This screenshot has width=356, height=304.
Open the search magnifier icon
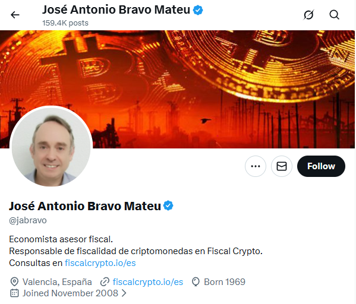[x=335, y=15]
